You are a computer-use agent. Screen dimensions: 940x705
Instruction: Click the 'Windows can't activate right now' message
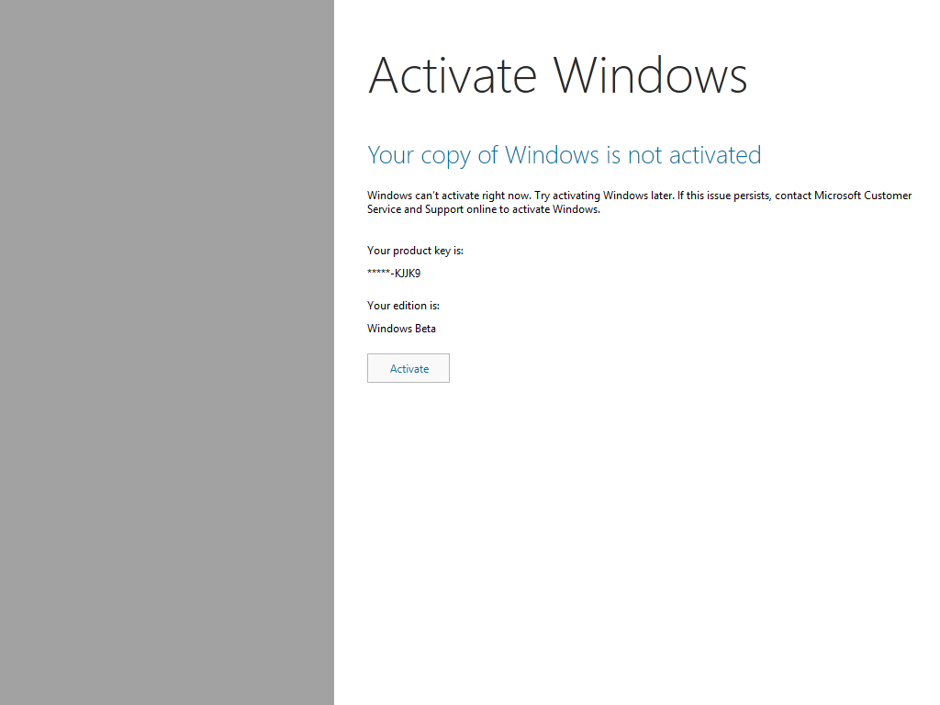pyautogui.click(x=639, y=202)
